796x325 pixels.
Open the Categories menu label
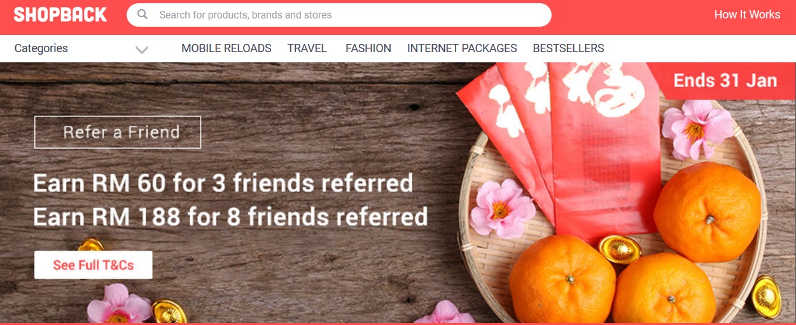coord(41,48)
